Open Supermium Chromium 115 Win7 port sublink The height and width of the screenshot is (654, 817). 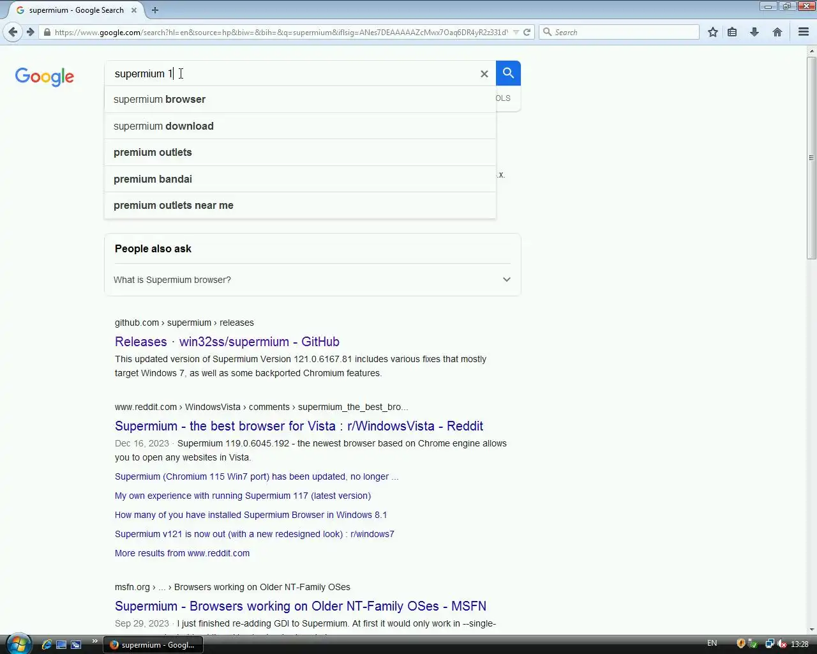(257, 476)
